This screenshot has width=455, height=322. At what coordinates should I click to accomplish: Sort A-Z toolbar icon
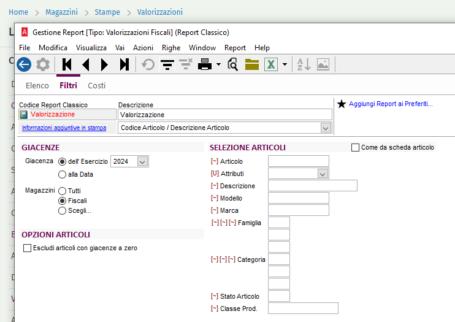pos(304,64)
